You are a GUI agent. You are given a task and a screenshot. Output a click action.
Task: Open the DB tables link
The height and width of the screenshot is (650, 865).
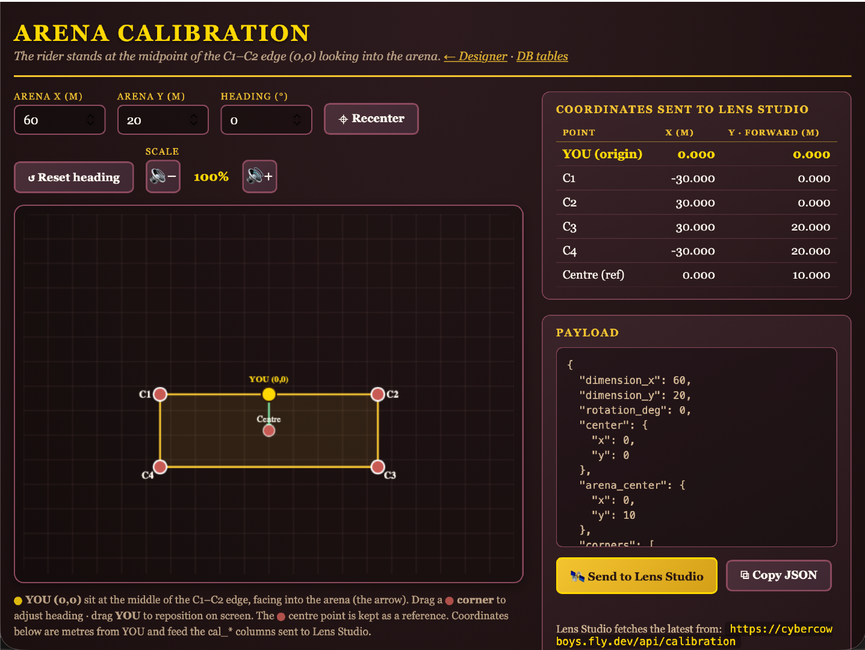(x=542, y=56)
